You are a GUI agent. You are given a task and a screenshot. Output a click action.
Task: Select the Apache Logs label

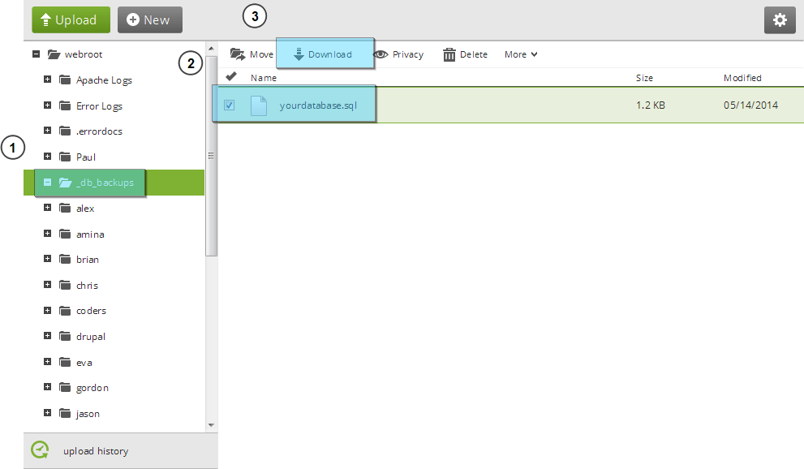pyautogui.click(x=104, y=80)
